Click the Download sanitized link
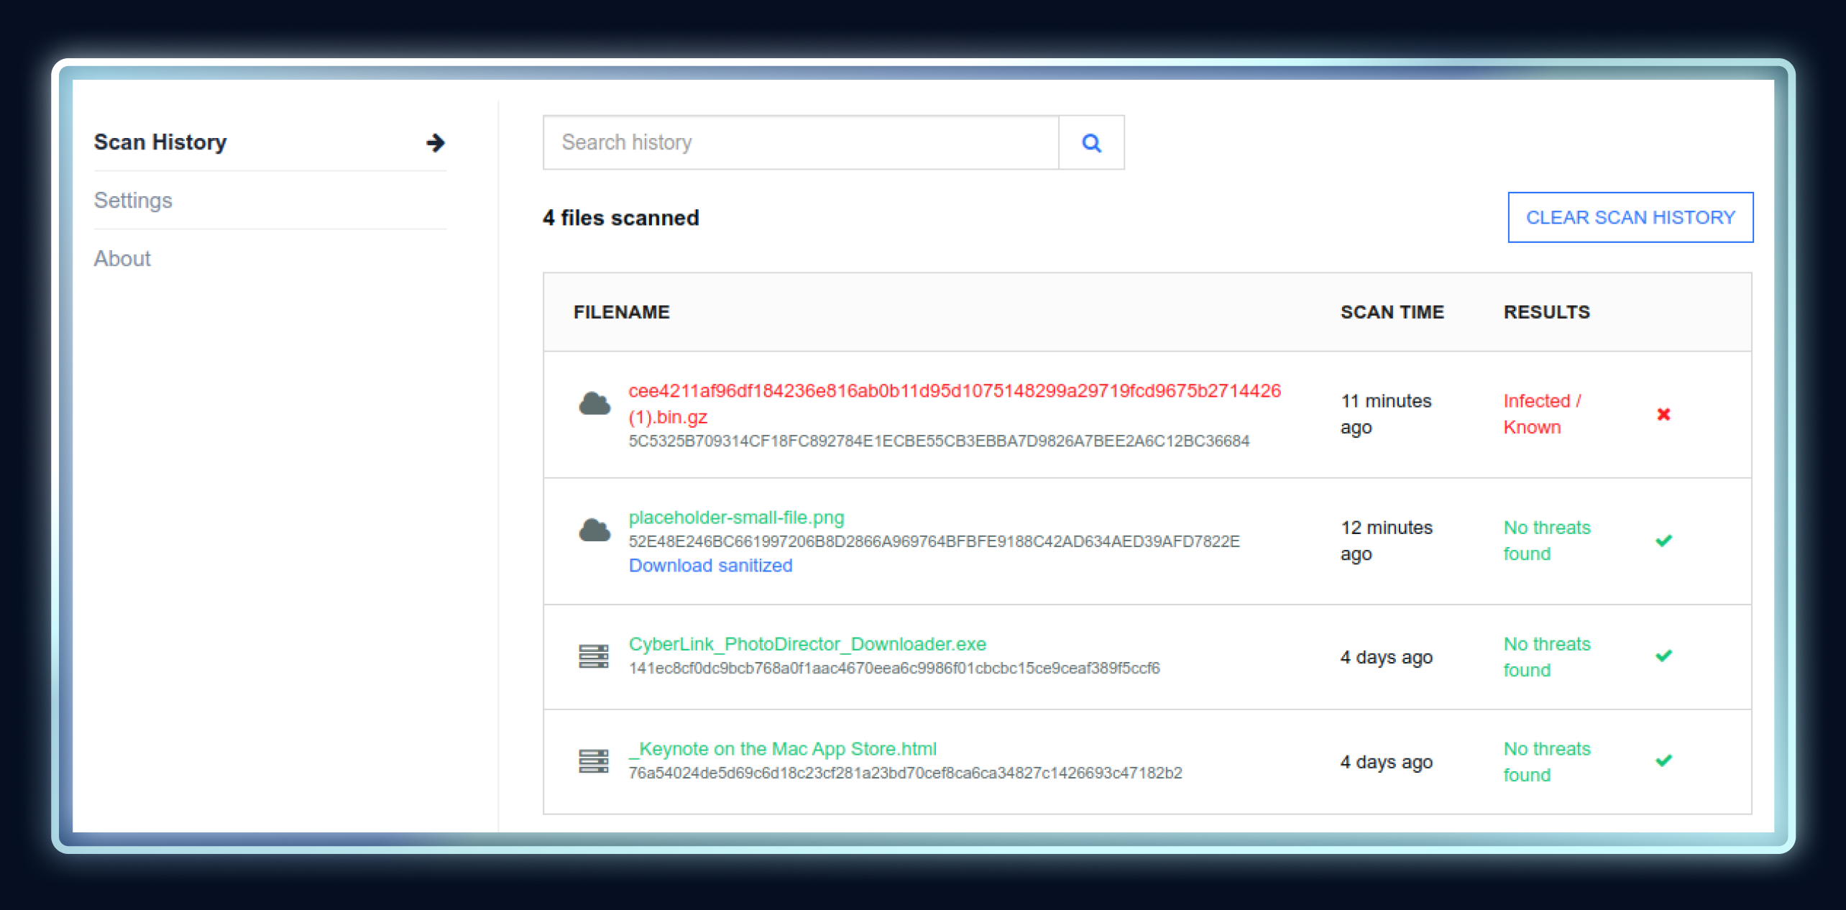This screenshot has width=1846, height=910. point(710,566)
